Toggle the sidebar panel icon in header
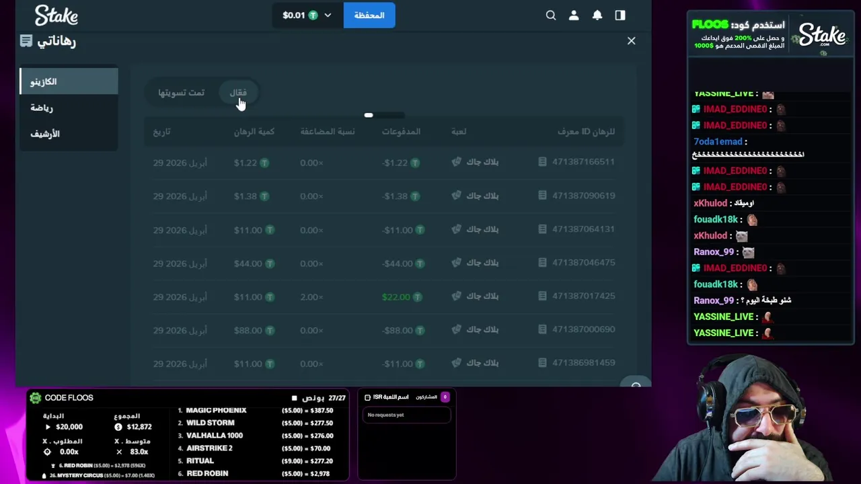 coord(620,15)
